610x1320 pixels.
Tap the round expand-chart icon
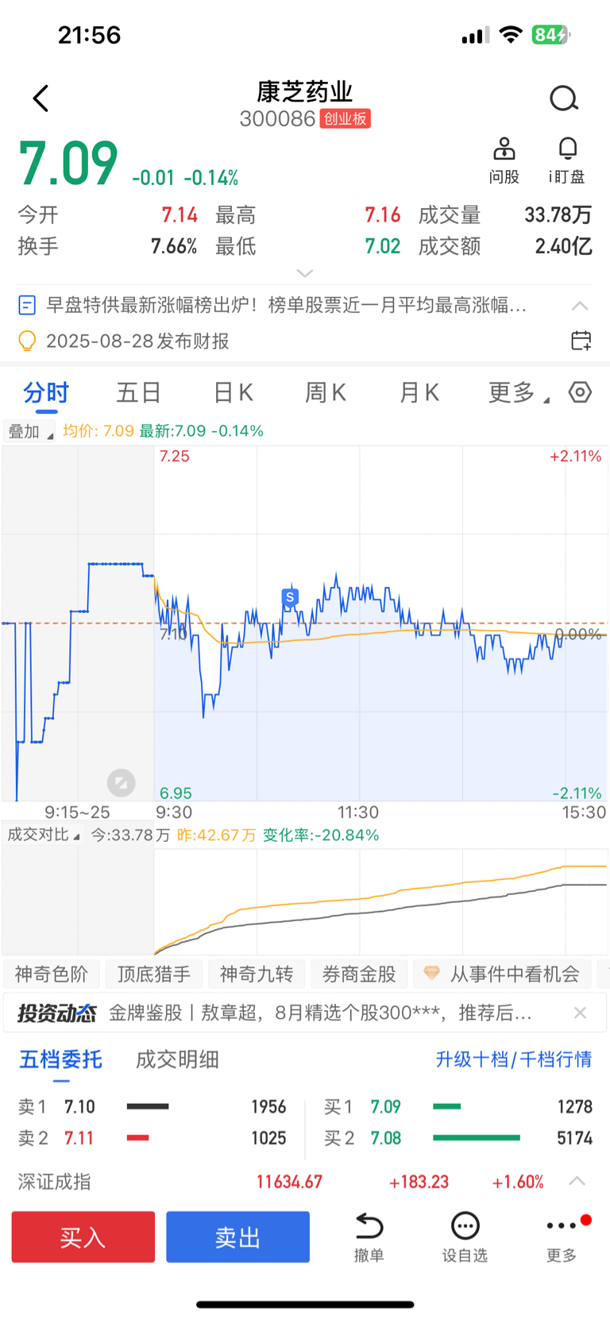click(122, 783)
